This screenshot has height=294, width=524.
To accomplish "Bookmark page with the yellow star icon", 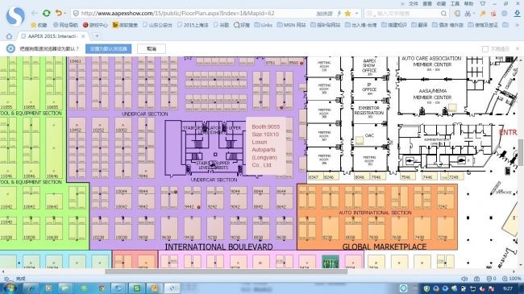I will click(347, 14).
